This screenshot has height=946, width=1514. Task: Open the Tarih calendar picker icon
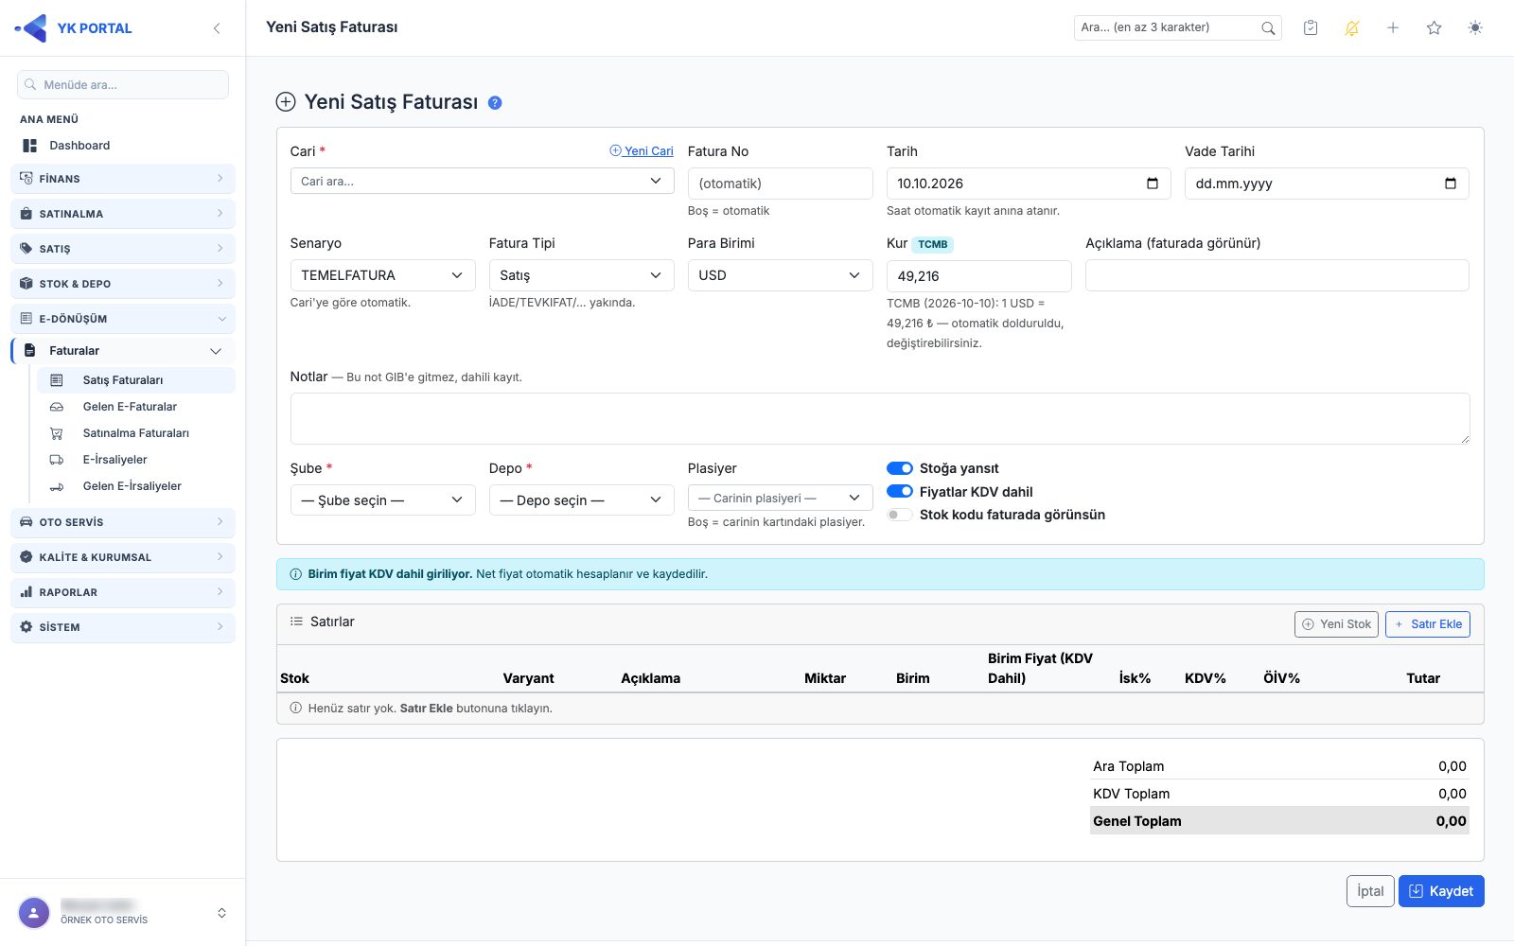click(1153, 184)
